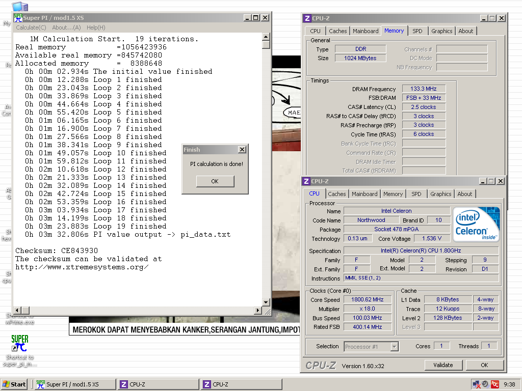
Task: Click the lower CPU-Z title bar Z icon
Action: tap(306, 181)
